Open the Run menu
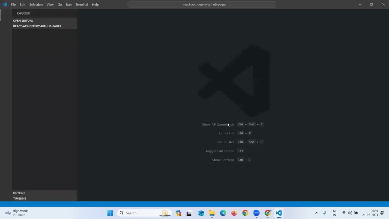389x219 pixels. tap(69, 5)
